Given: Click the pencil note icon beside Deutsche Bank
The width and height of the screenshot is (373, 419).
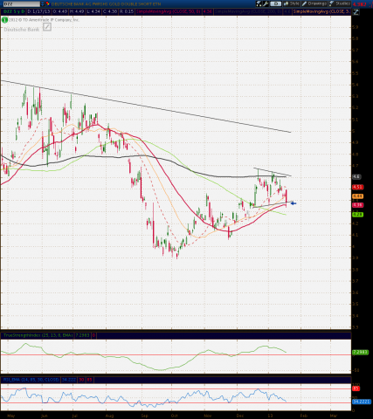Looking at the screenshot, I should click(47, 27).
